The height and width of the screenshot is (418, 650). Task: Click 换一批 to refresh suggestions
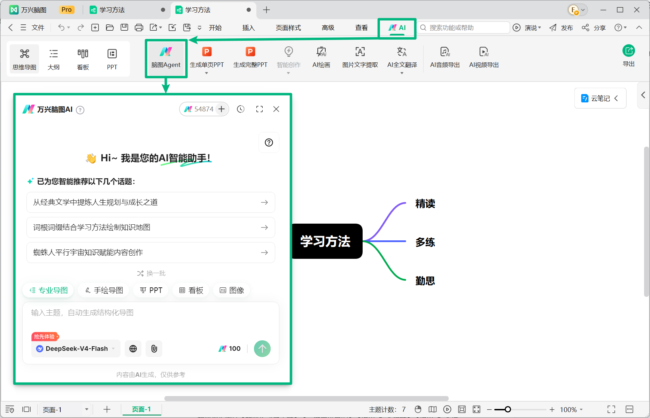[151, 273]
